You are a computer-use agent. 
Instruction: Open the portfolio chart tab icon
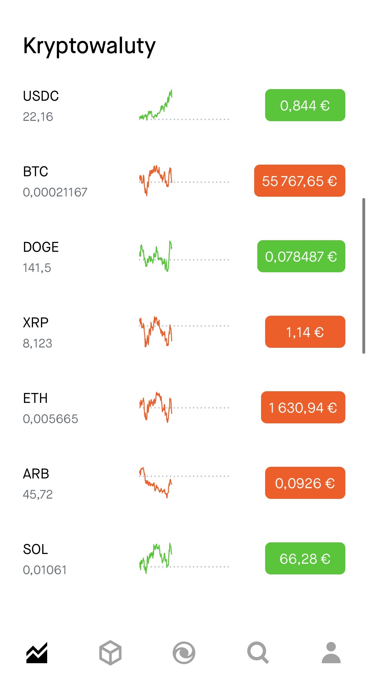pyautogui.click(x=37, y=653)
